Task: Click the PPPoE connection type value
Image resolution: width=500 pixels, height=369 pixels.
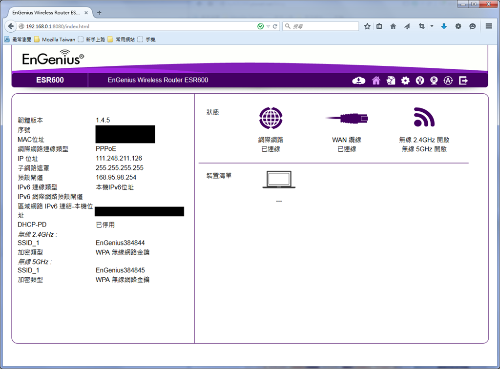Action: pos(106,149)
